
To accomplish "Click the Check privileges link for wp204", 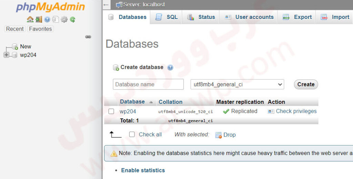I will click(x=296, y=111).
